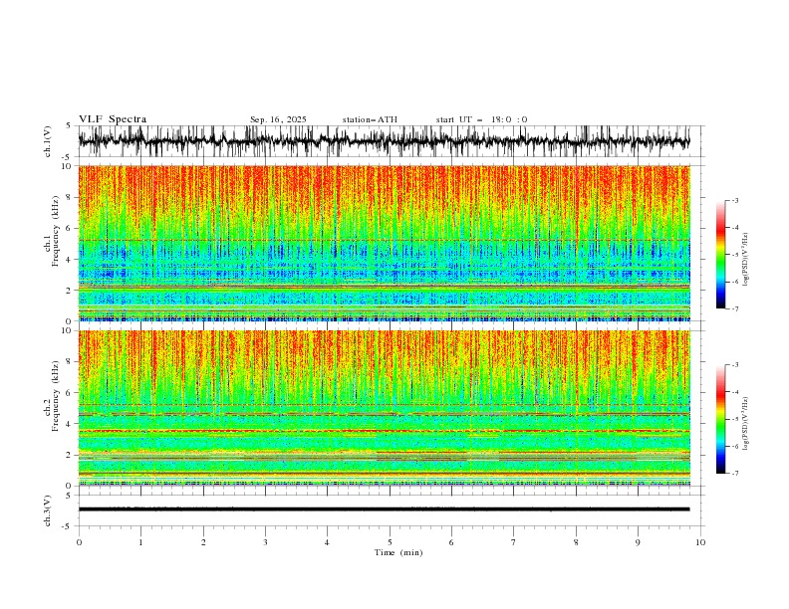
Task: Click the ch.3 voltage waveform trace
Action: [x=385, y=509]
